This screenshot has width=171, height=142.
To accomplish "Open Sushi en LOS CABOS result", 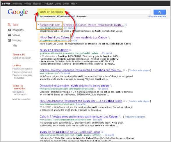I will (x=54, y=50).
